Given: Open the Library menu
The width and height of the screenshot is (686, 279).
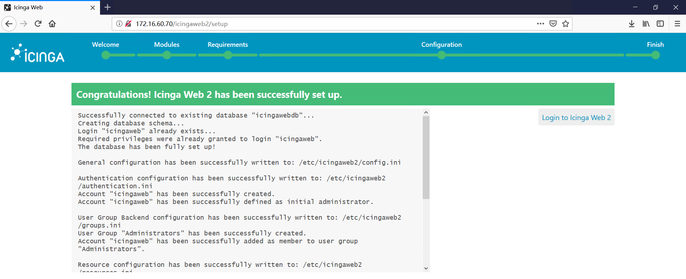Looking at the screenshot, I should (x=646, y=24).
